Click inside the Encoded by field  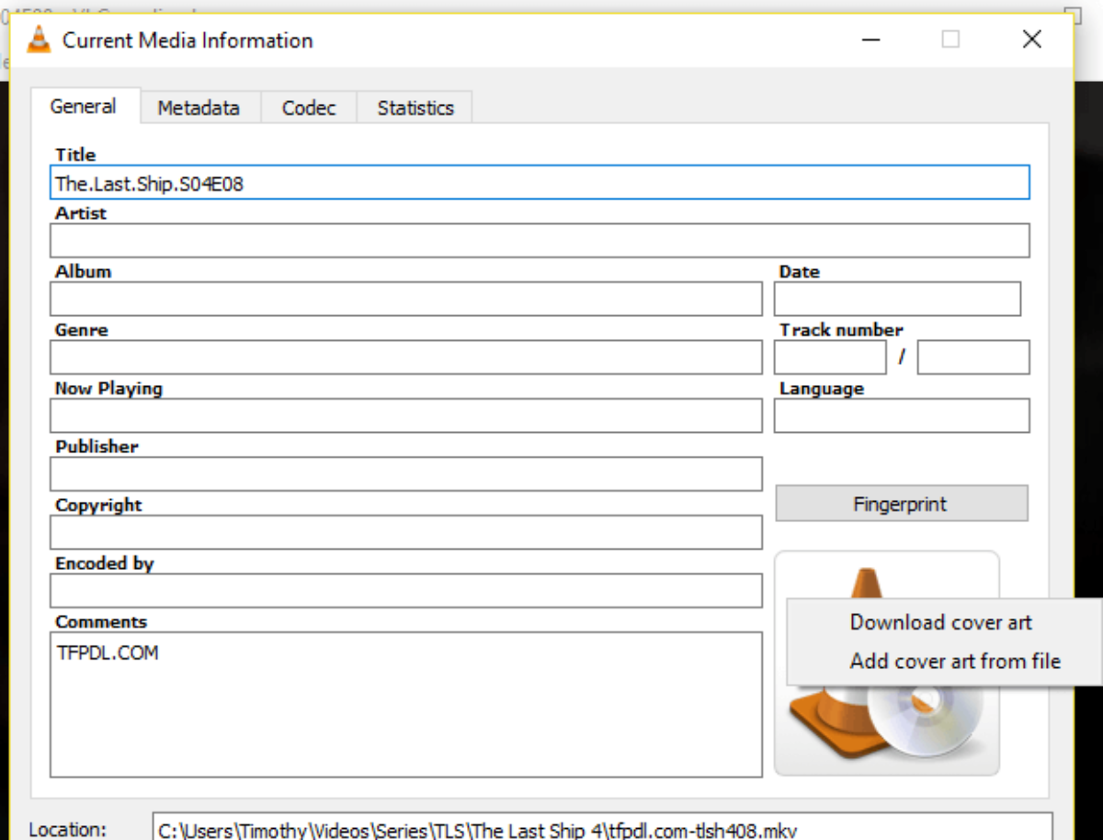406,591
